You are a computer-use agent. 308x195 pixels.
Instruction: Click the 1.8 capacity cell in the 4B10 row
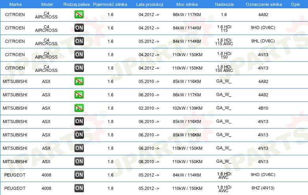110,108
